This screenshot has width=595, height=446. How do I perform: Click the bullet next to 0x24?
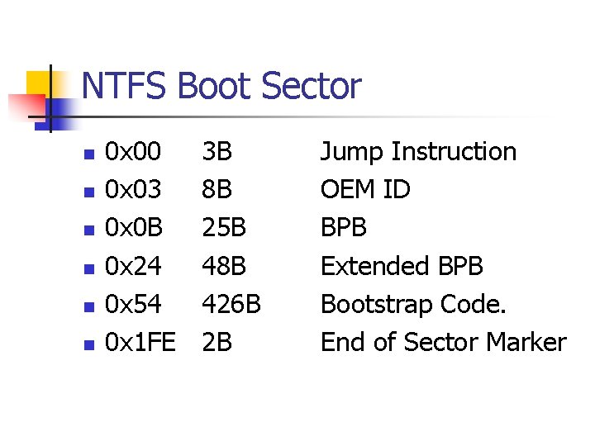[x=90, y=268]
